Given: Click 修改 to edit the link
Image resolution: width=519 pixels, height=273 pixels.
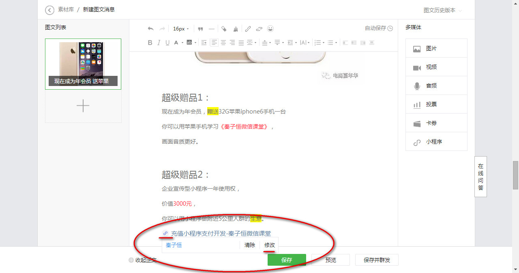Looking at the screenshot, I should point(270,245).
